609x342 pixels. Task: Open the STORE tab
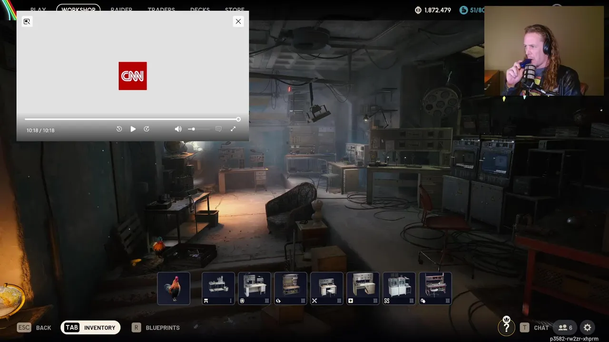[235, 9]
